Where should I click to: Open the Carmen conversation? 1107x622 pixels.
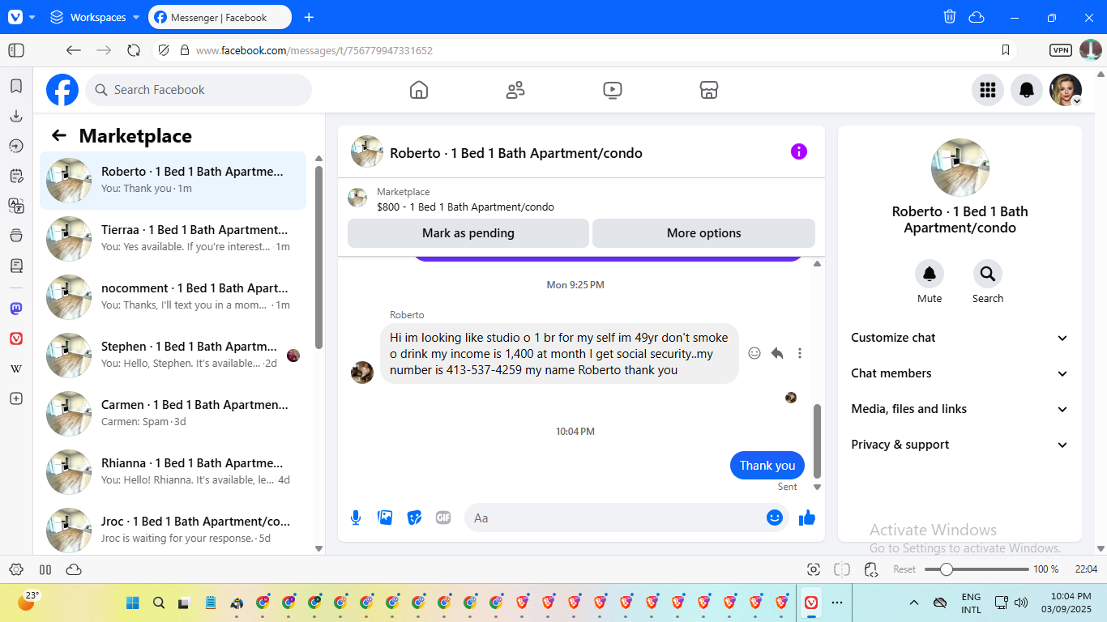tap(173, 414)
